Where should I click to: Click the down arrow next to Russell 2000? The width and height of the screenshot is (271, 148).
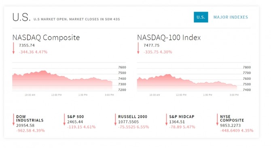tap(115, 119)
